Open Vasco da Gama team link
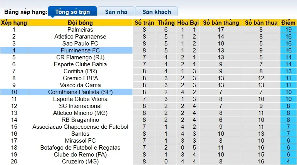This screenshot has width=297, height=165. click(x=80, y=85)
